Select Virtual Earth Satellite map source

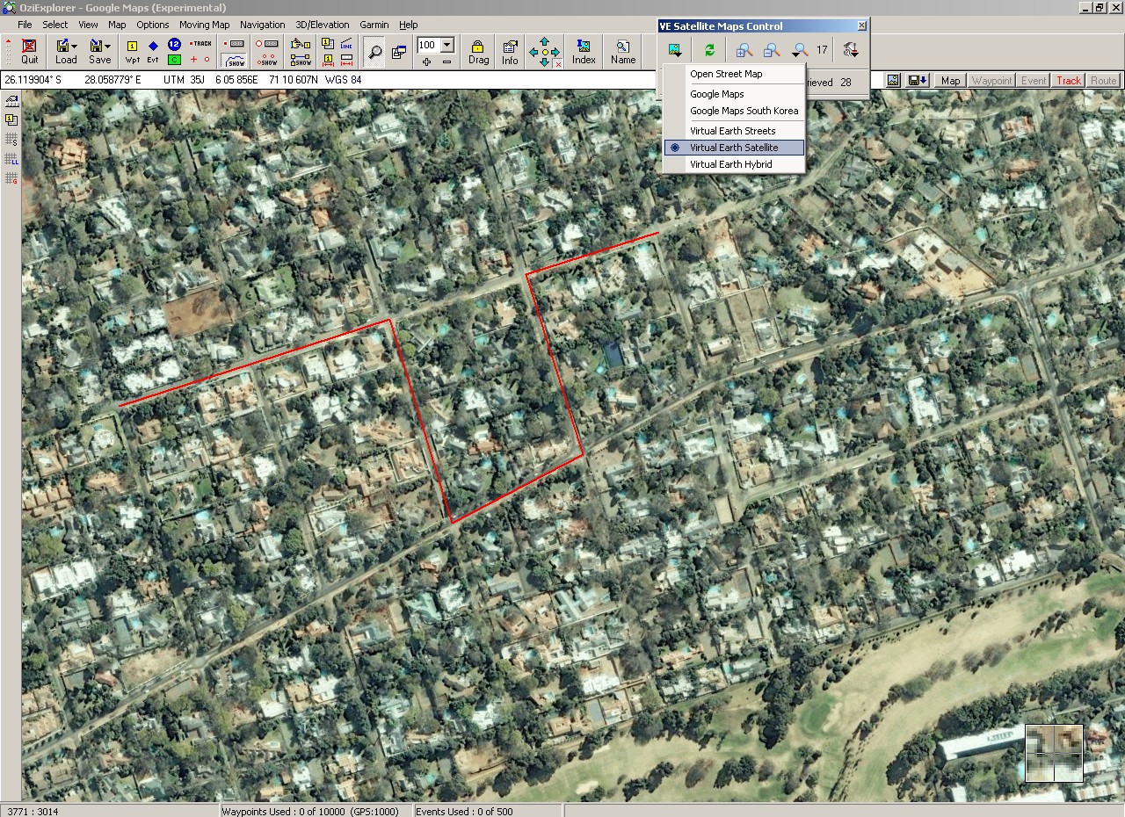click(x=734, y=148)
